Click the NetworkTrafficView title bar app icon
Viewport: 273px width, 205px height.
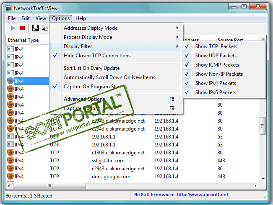(8, 8)
